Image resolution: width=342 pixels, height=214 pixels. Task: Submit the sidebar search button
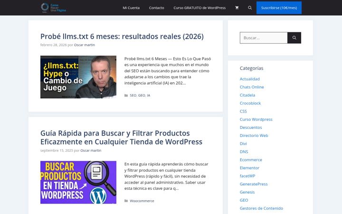pos(294,38)
